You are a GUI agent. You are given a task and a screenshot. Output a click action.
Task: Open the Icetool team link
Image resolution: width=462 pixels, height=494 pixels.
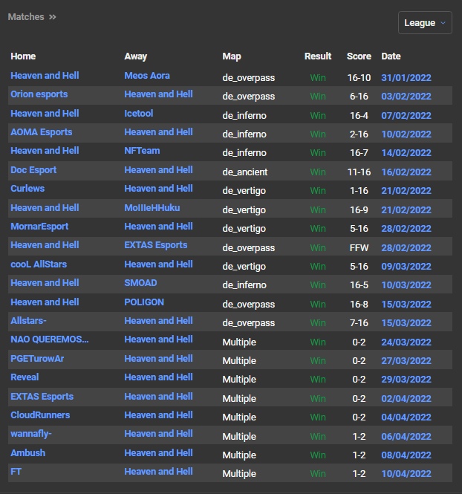[139, 114]
